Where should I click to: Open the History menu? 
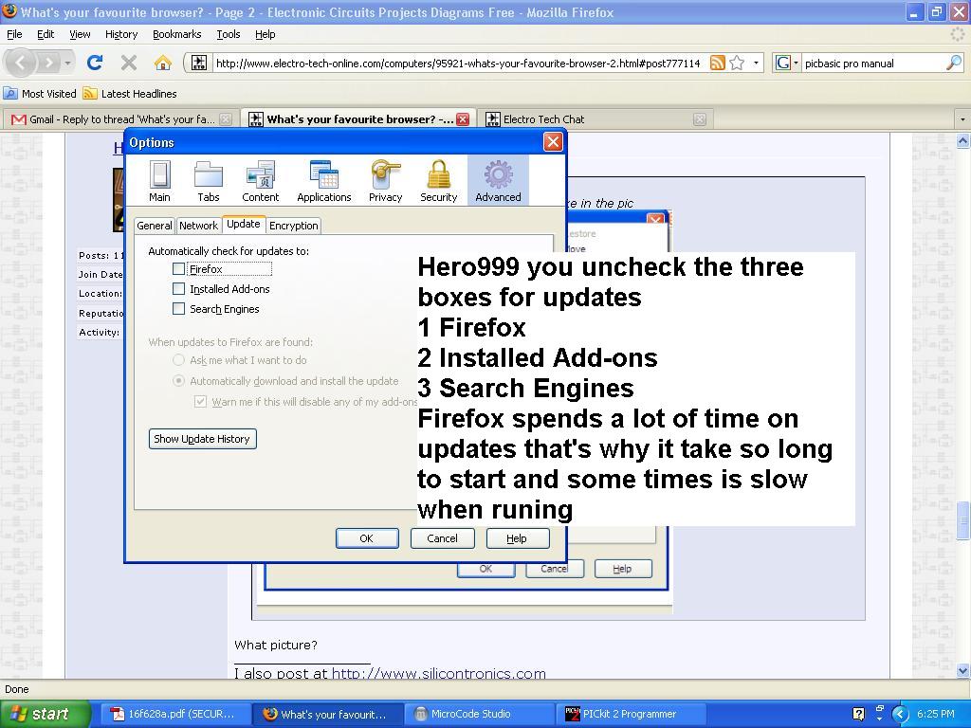click(x=120, y=34)
